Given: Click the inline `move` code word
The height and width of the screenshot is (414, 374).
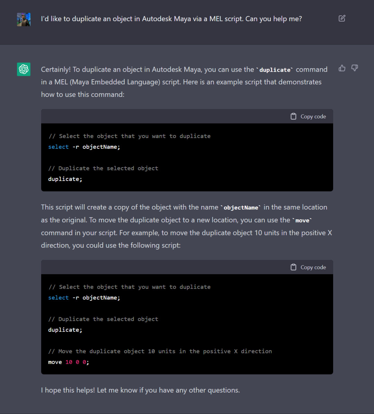Looking at the screenshot, I should click(x=302, y=220).
